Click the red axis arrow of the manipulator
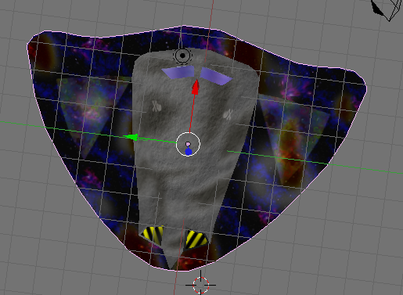The height and width of the screenshot is (295, 403). click(x=196, y=87)
